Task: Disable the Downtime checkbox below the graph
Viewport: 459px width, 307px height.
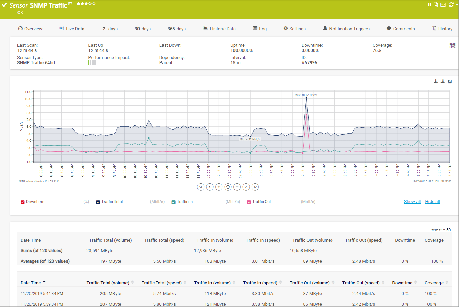Action: 22,202
